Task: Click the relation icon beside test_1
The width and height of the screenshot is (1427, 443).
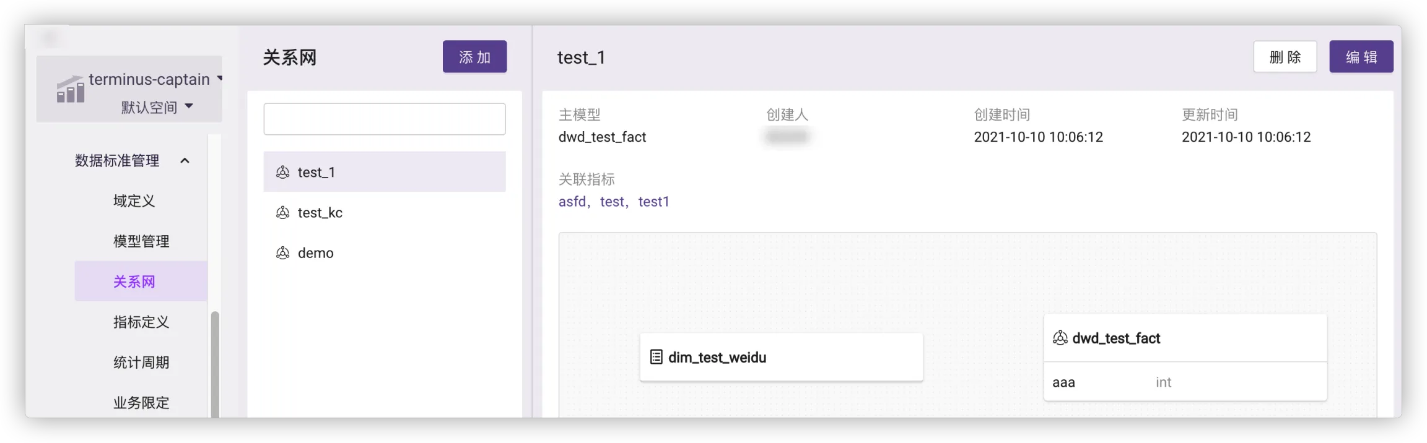Action: click(282, 172)
